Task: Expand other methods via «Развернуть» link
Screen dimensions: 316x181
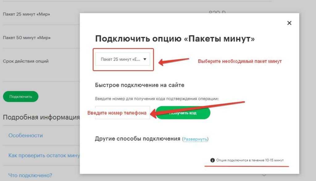Action: coord(195,139)
